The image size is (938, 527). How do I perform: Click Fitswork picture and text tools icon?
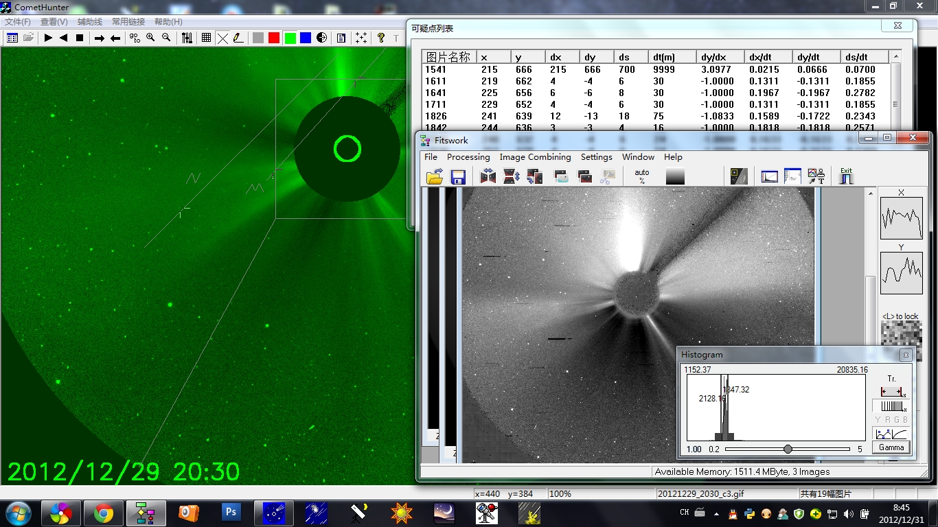point(816,177)
